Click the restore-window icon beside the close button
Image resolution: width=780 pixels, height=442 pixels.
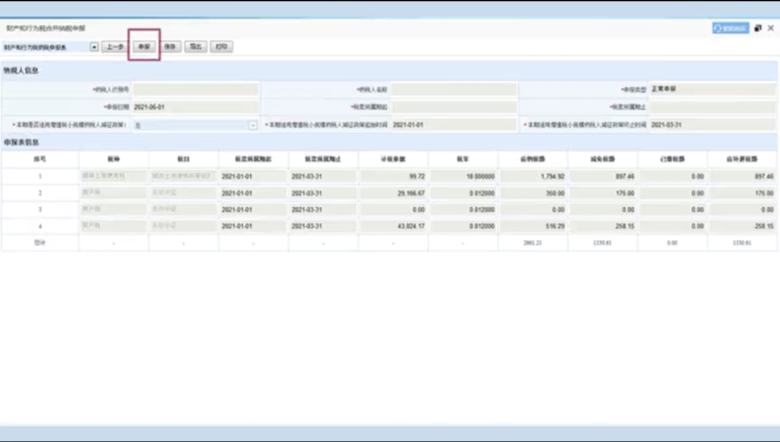(x=758, y=28)
